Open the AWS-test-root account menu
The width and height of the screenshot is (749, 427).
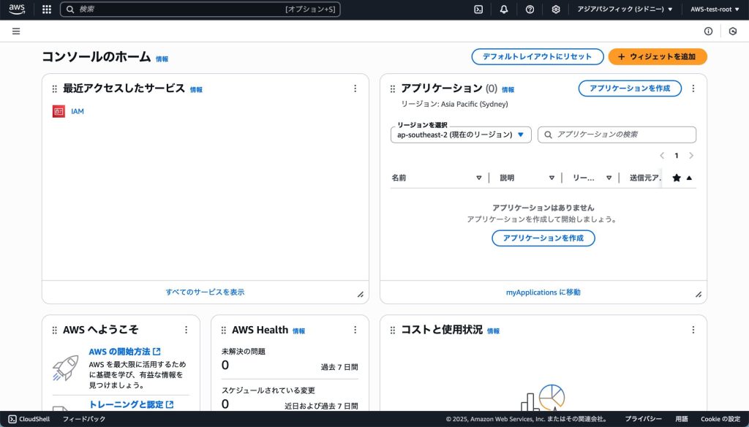tap(715, 9)
